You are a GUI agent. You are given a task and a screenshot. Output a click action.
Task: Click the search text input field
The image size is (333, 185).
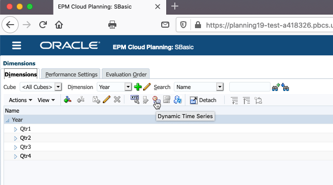[250, 87]
